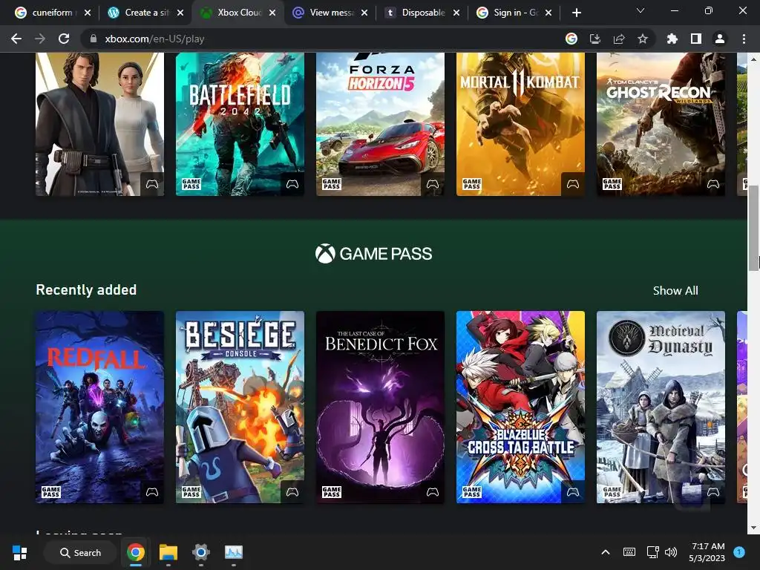Install app icon in address bar
The height and width of the screenshot is (570, 760).
[595, 39]
